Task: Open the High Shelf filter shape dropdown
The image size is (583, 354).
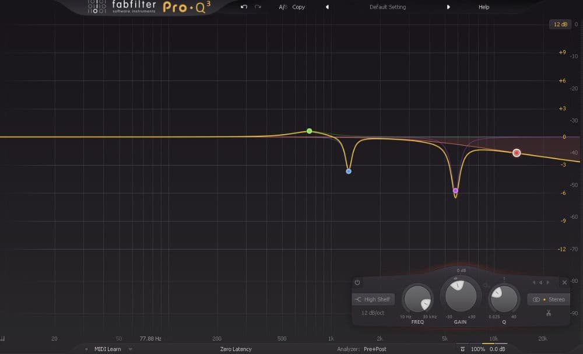Action: coord(373,299)
